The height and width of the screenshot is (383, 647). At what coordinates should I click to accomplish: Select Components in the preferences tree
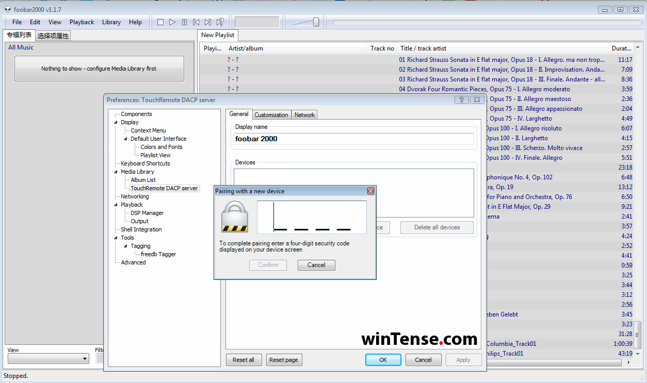[x=136, y=114]
